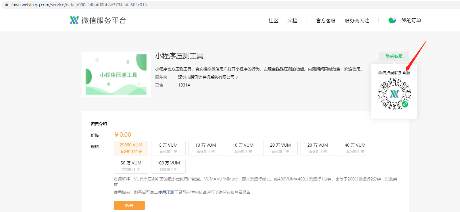Click the 微信扫码联系客服 caption

tap(394, 73)
